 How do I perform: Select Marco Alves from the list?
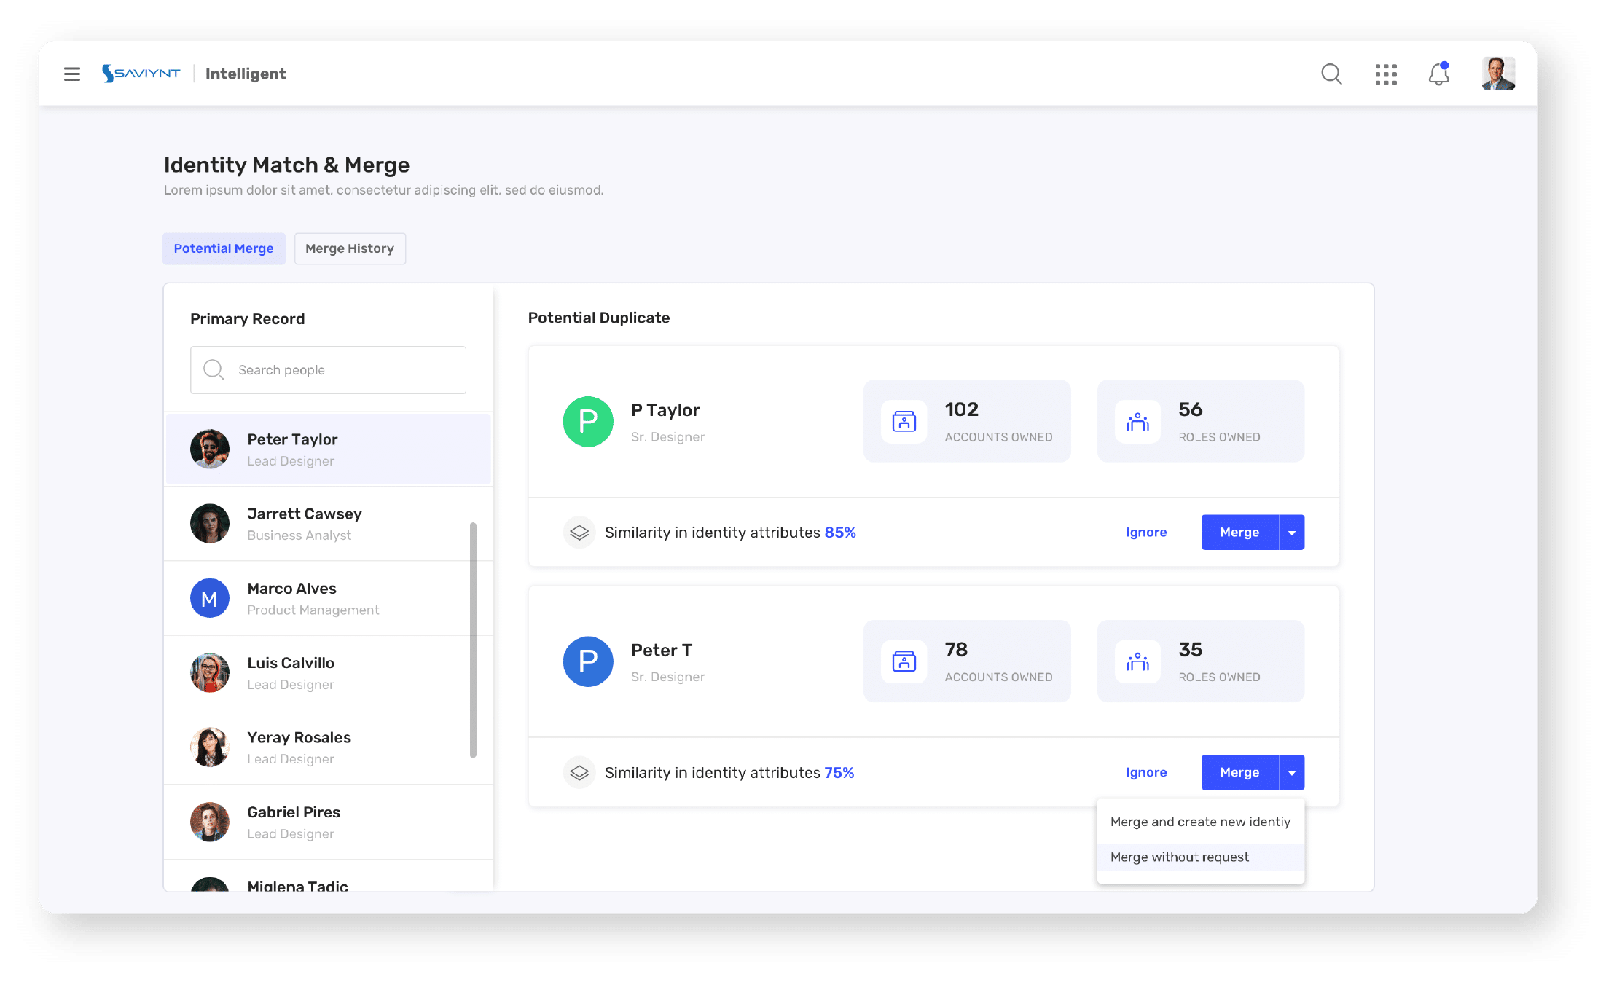(x=328, y=598)
